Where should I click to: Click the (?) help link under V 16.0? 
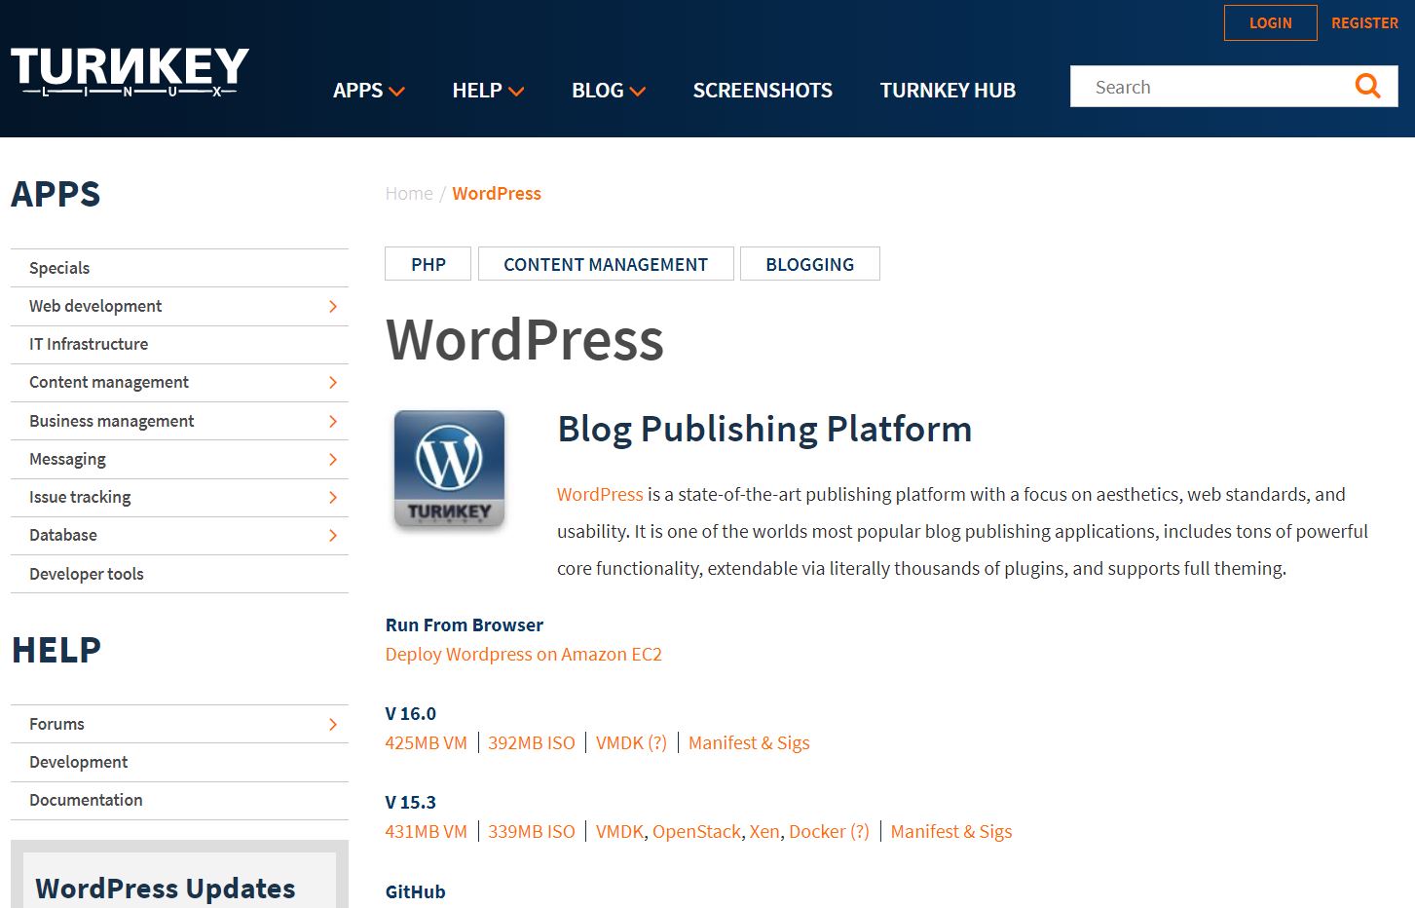pos(657,742)
